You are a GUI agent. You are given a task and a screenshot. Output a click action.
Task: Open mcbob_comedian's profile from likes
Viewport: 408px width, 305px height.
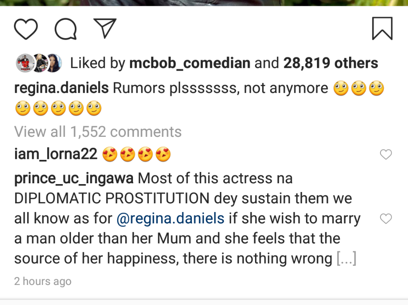pos(190,63)
